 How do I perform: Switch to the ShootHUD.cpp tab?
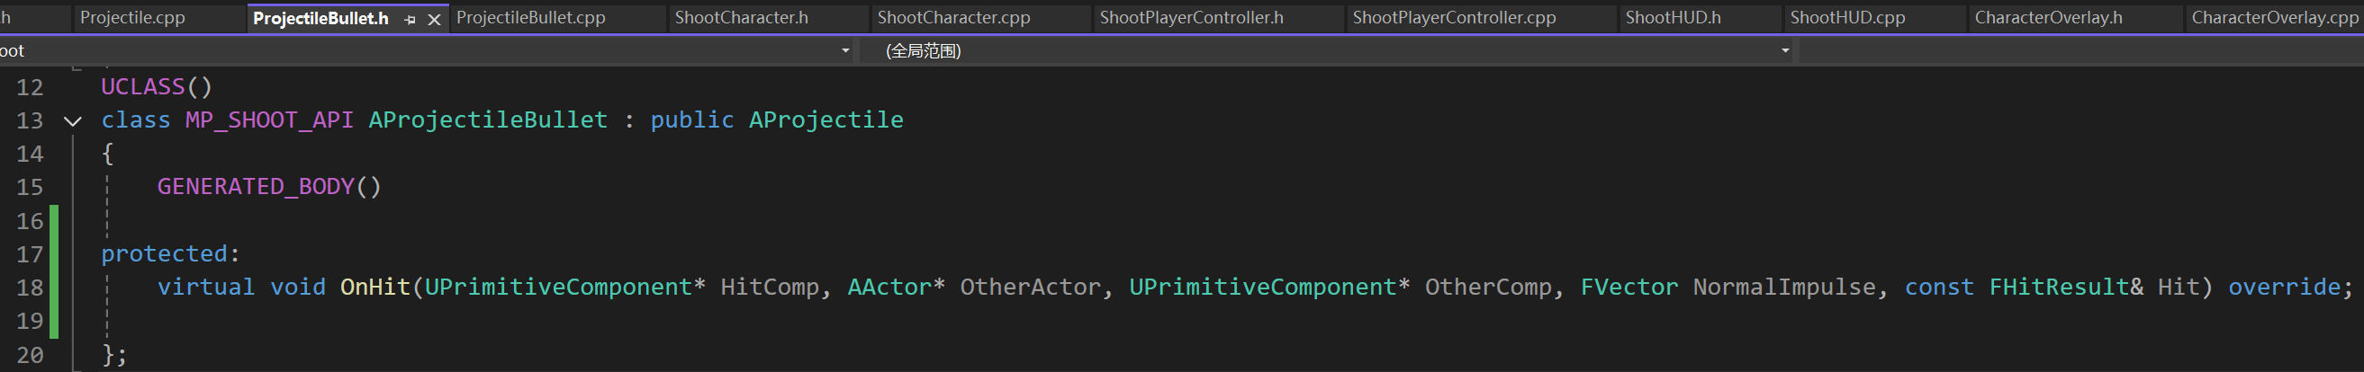coord(1847,17)
